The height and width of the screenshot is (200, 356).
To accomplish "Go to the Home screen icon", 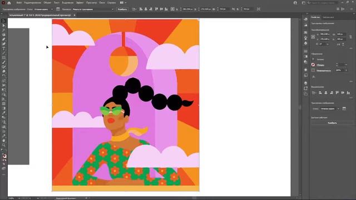I will point(9,3).
